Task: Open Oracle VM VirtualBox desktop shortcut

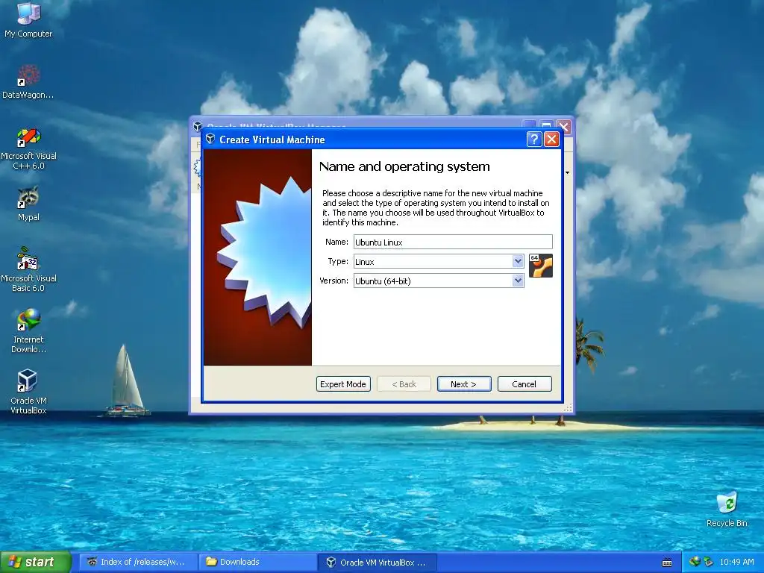Action: pyautogui.click(x=28, y=392)
